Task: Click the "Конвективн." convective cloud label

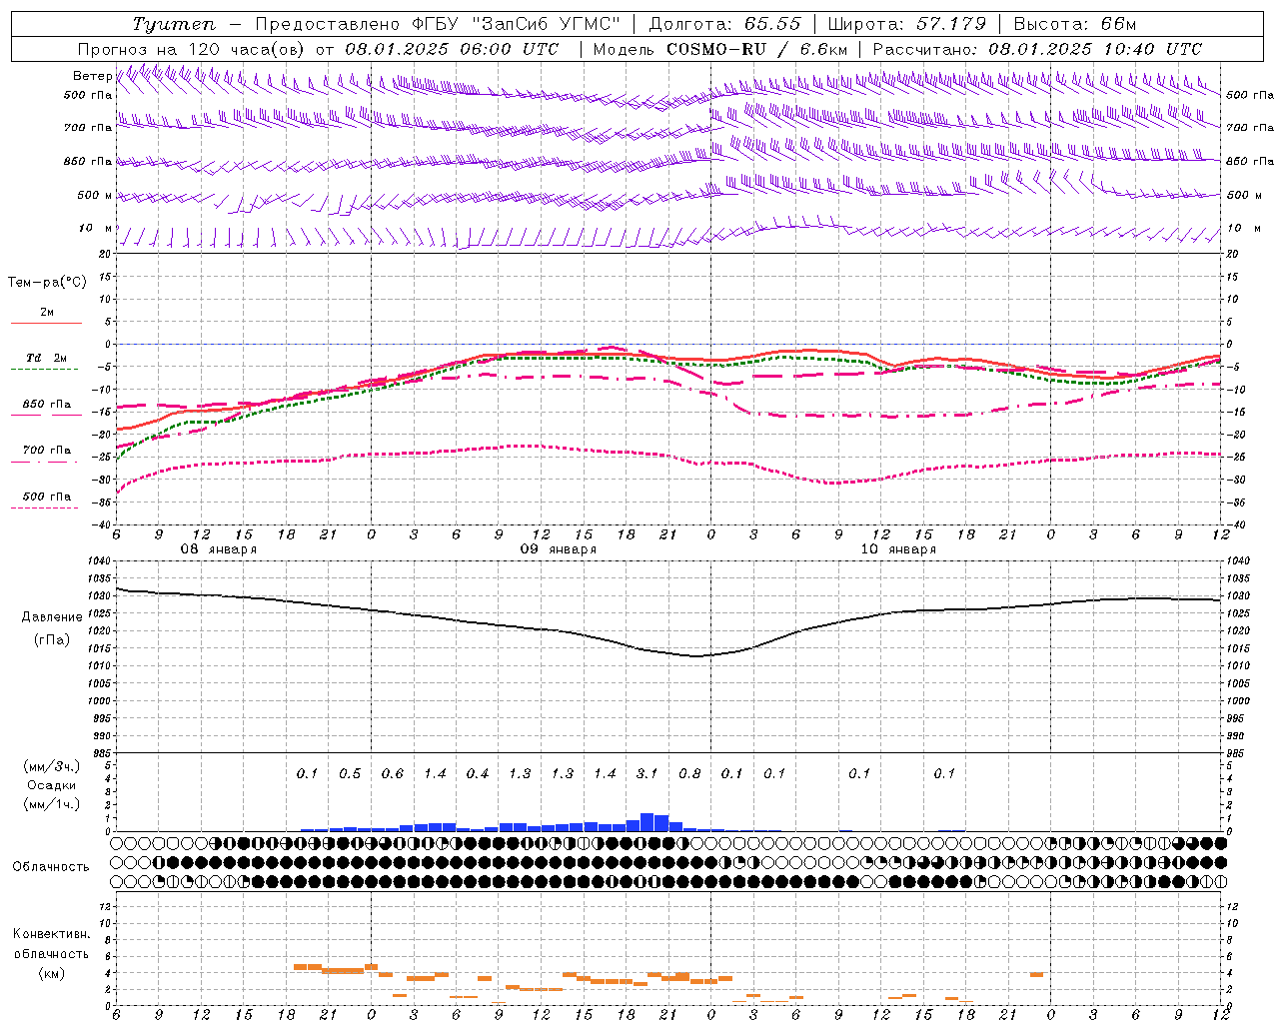Action: [x=52, y=934]
